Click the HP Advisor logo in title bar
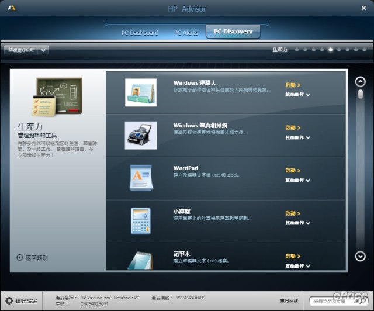Image resolution: width=374 pixels, height=311 pixels. coord(12,8)
